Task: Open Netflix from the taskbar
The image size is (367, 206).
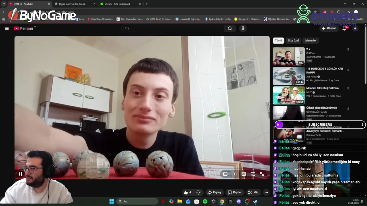Action: [x=163, y=201]
